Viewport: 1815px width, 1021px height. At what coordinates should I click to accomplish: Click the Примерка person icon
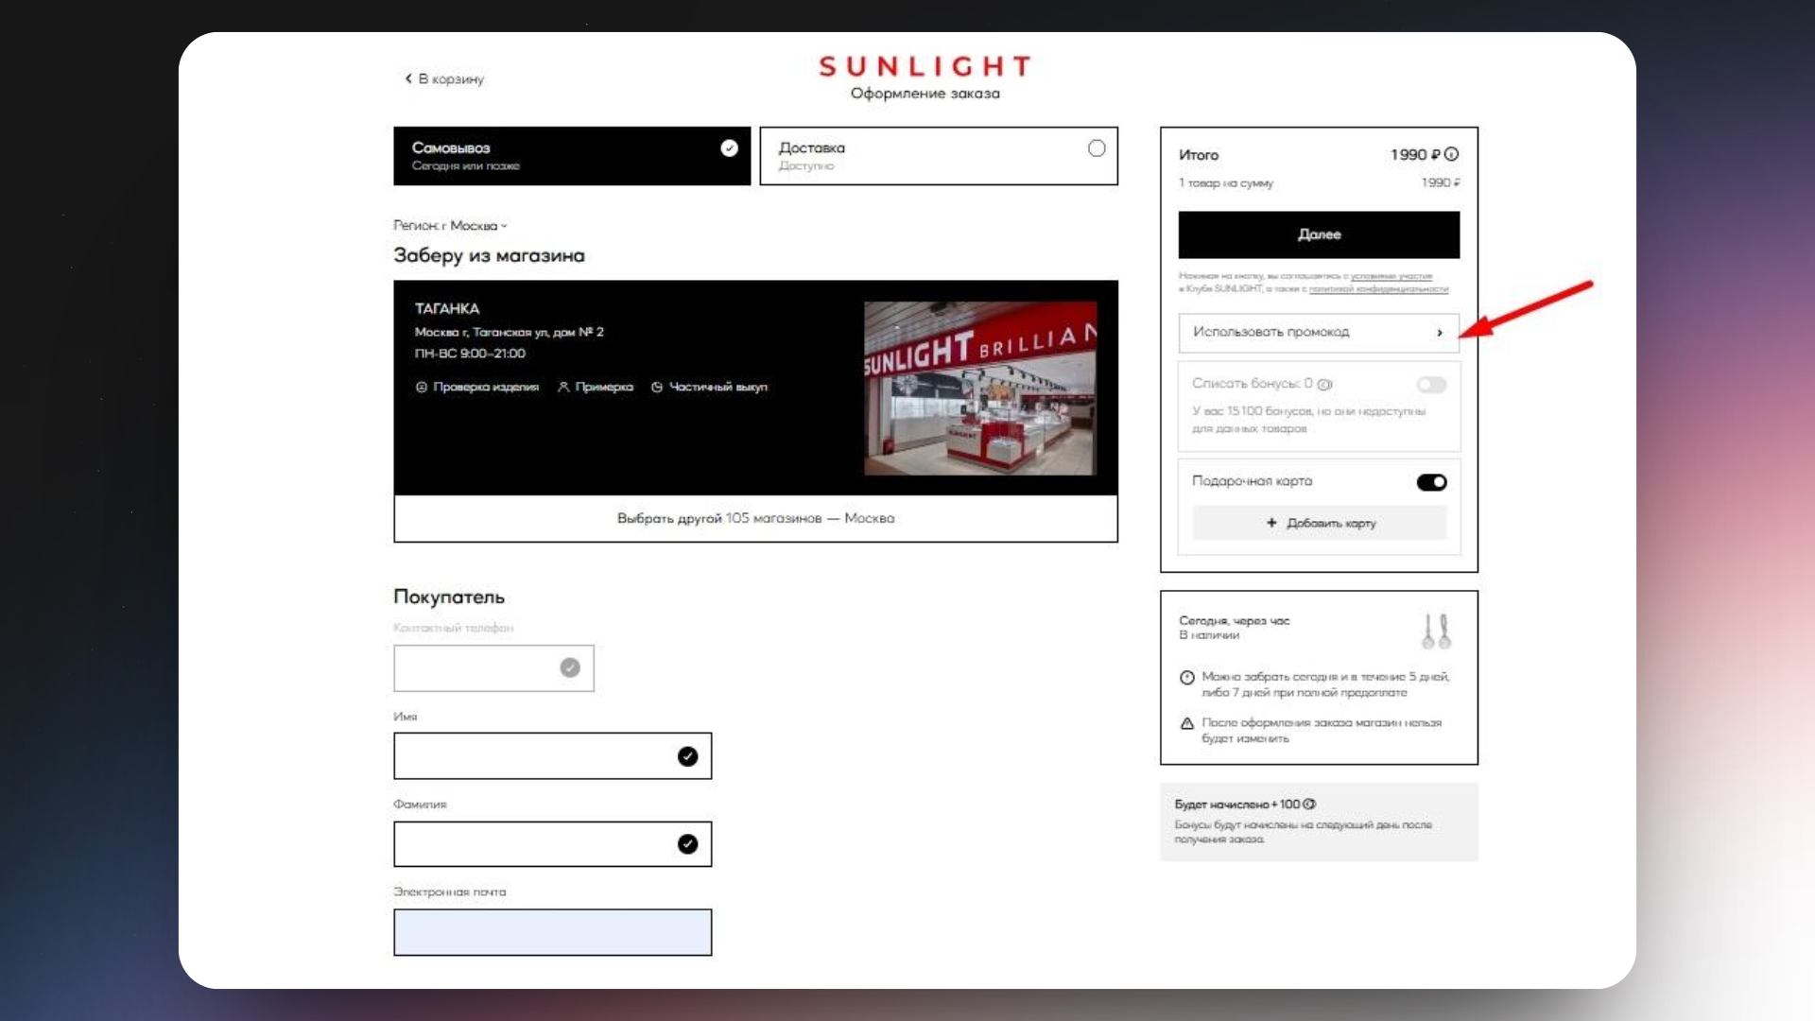[563, 387]
